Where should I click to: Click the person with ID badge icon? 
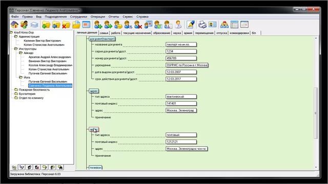click(168, 25)
